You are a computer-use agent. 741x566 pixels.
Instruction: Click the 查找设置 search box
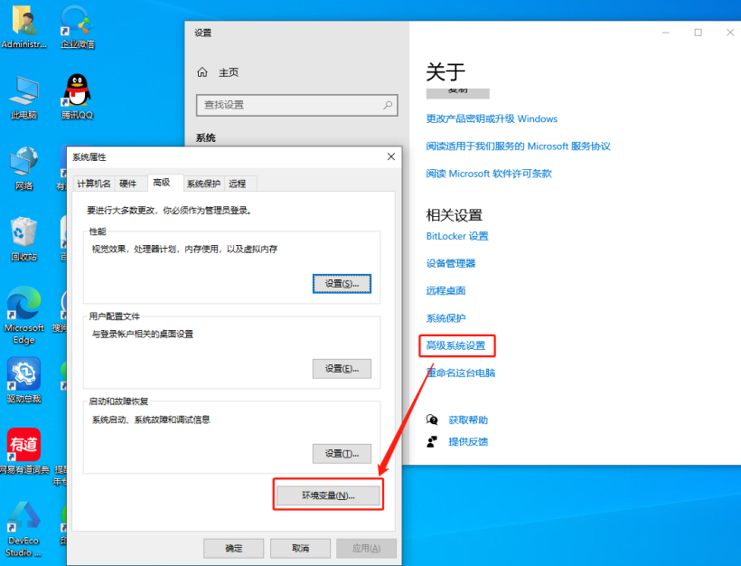click(x=296, y=105)
